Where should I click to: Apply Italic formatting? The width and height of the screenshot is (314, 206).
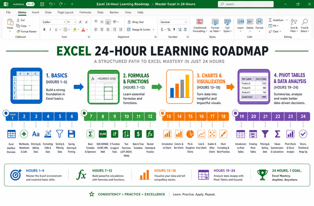[50, 29]
